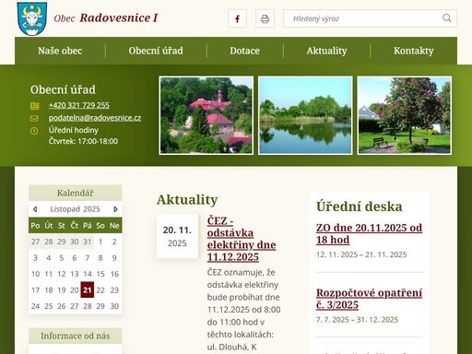Open Rozpočtové opatření č. 3/2025 notice
The height and width of the screenshot is (354, 472).
coord(369,299)
